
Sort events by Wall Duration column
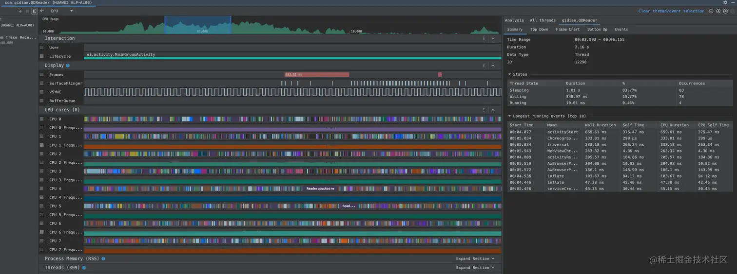601,125
